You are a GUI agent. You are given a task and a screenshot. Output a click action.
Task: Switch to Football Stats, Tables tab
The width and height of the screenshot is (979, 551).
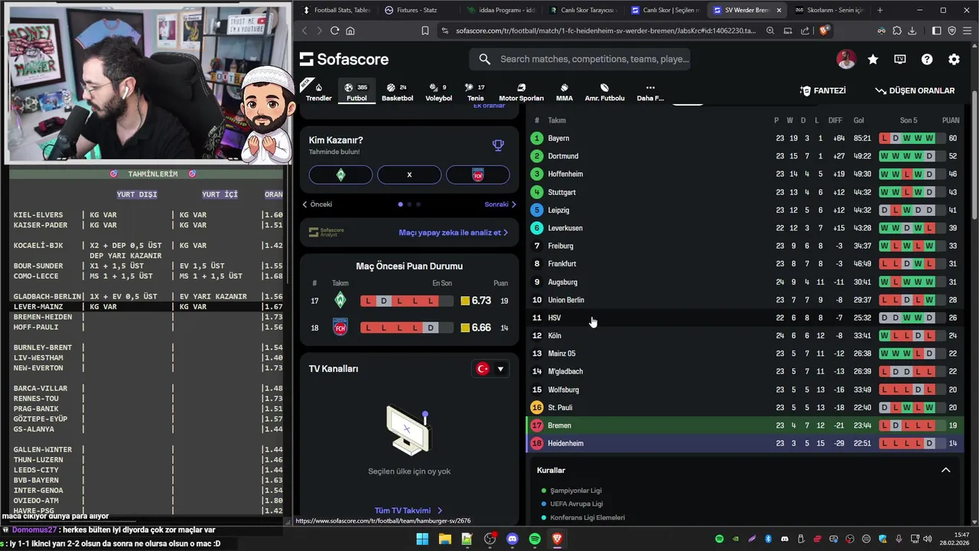(x=337, y=10)
